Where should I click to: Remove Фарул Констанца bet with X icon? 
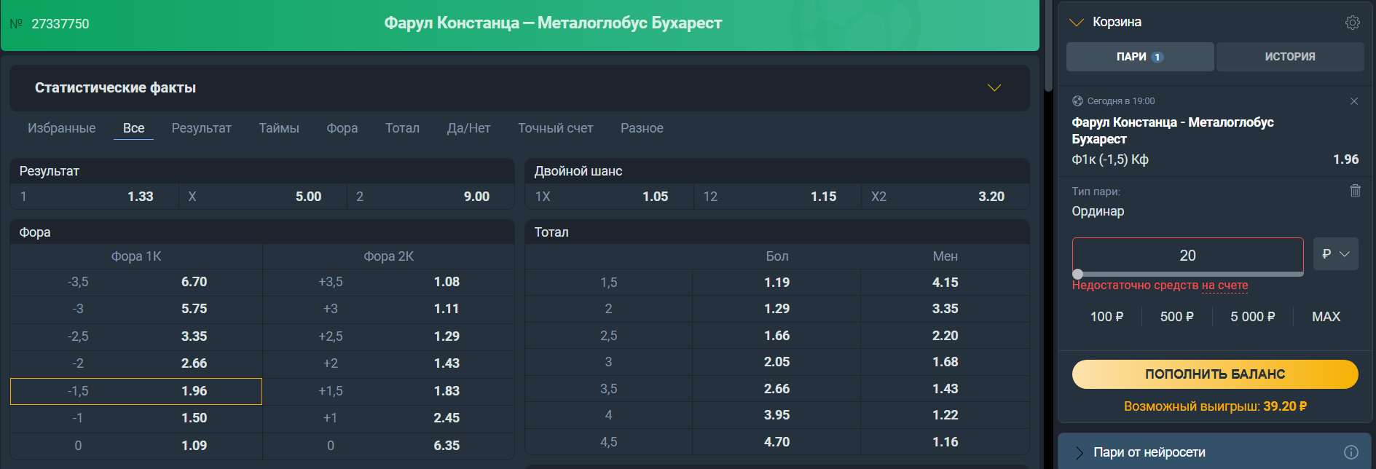tap(1354, 101)
